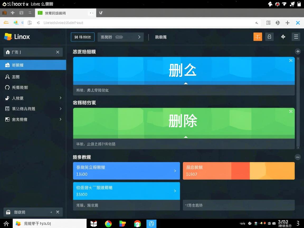The width and height of the screenshot is (304, 228).
Task: Click the orange highlighted tool icon in the toolbar
Action: pyautogui.click(x=258, y=37)
